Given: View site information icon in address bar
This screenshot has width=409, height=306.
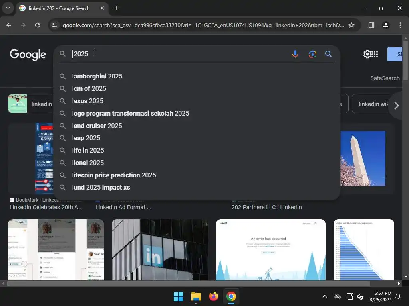Looking at the screenshot, I should (x=55, y=25).
